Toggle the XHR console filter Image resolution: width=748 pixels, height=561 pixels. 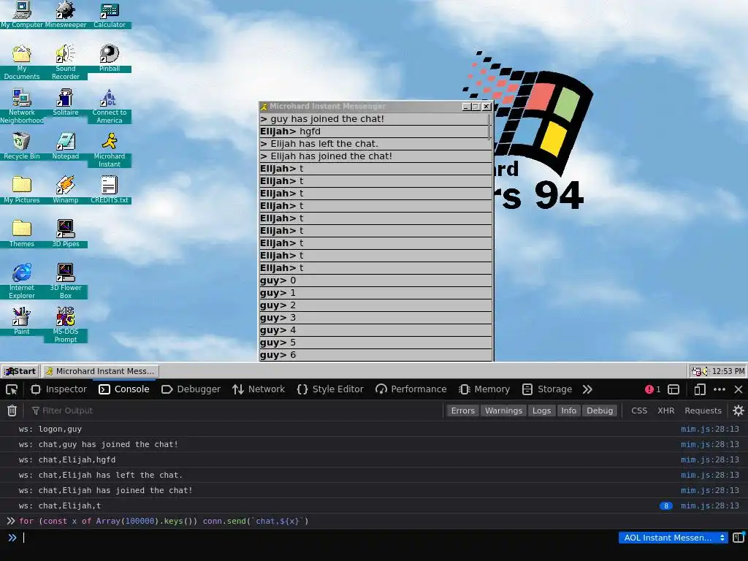pos(665,411)
